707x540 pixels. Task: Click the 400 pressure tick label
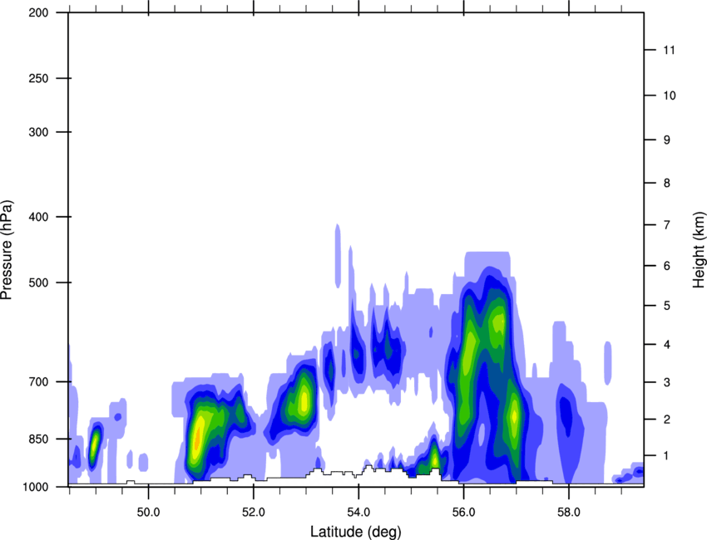[38, 217]
